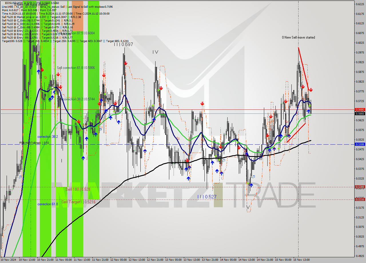This screenshot has height=263, width=366.
Task: Select the 'Sell %20 @ Entry -50' line
Action: (x=37, y=34)
